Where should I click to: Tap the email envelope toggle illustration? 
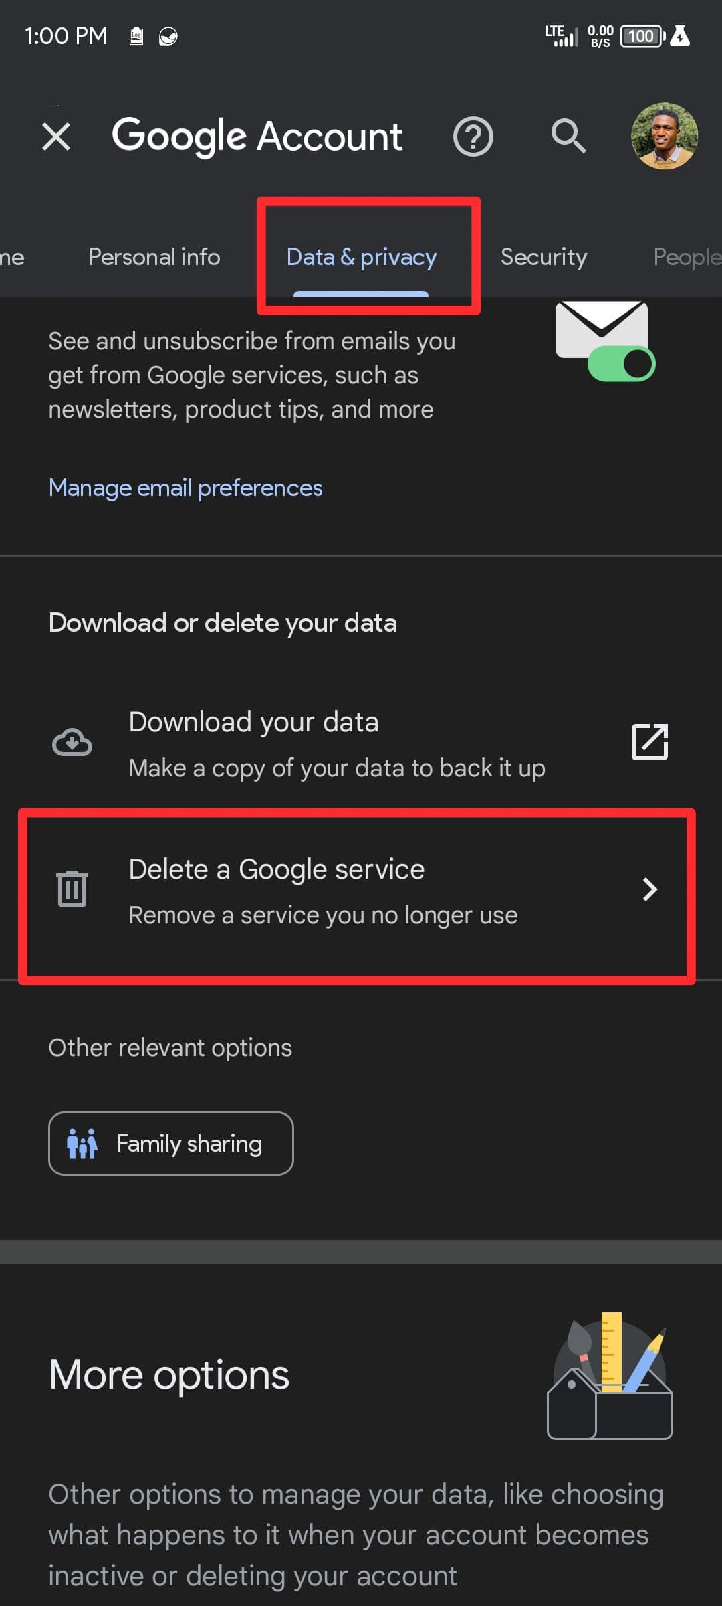(604, 341)
